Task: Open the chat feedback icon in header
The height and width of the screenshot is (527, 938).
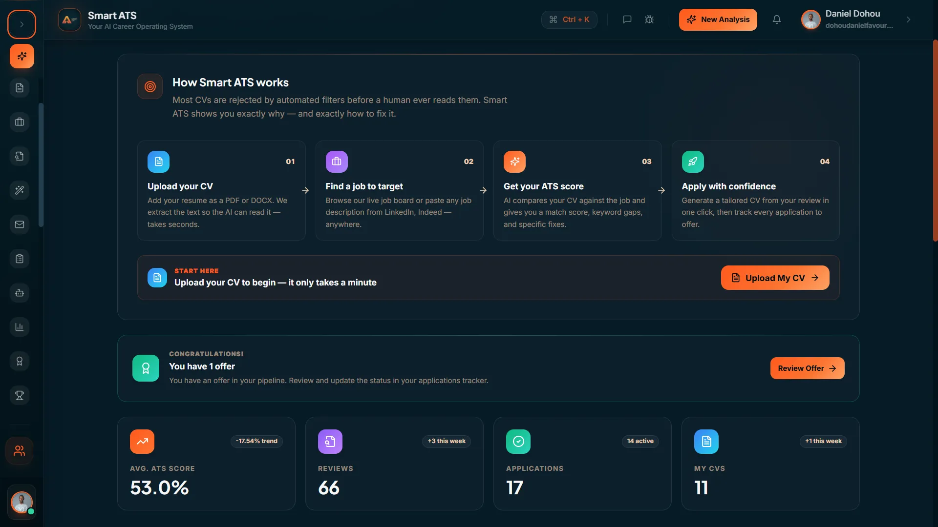Action: [x=627, y=20]
